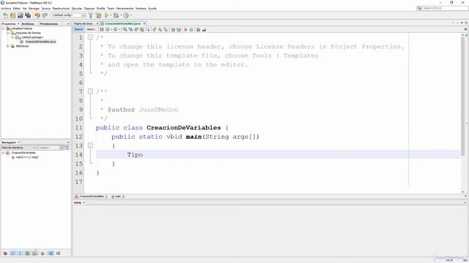469x263 pixels.
Task: Click the Debug Project toolbar icon
Action: point(116,15)
